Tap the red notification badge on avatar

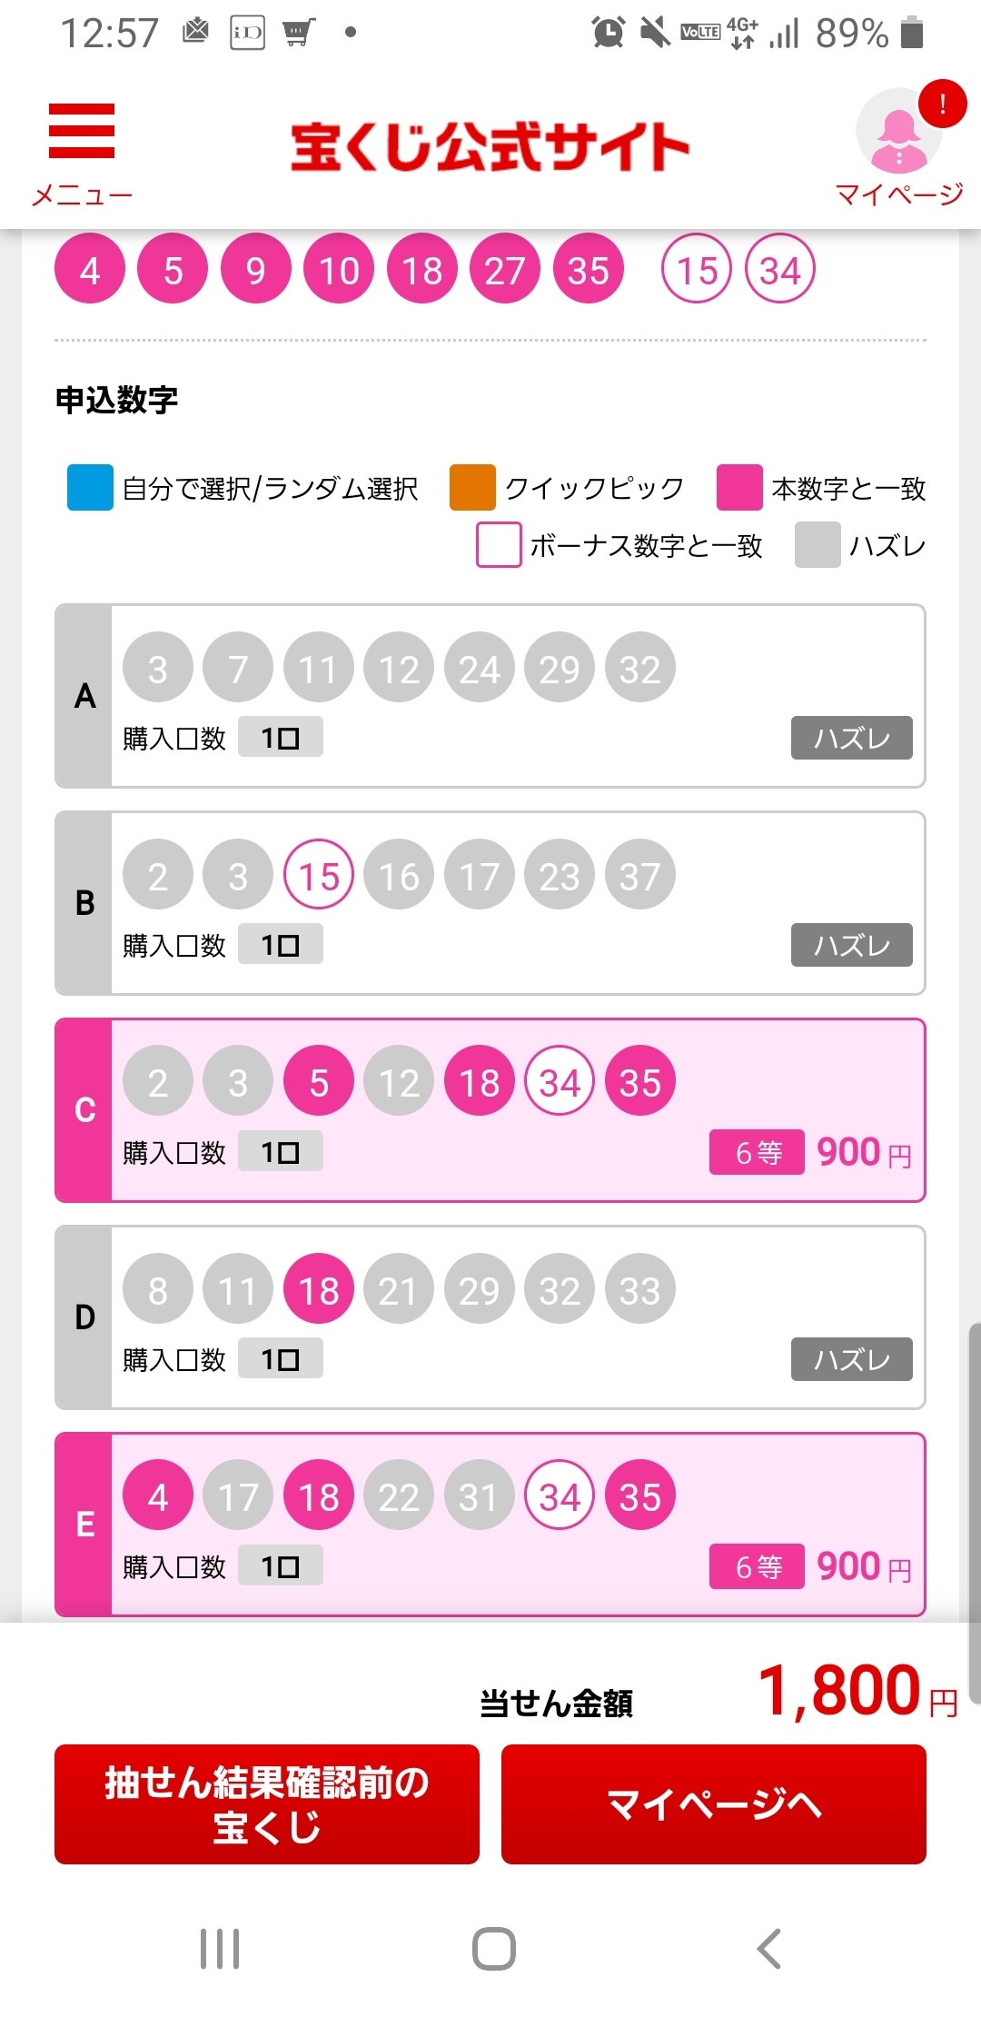(x=942, y=104)
